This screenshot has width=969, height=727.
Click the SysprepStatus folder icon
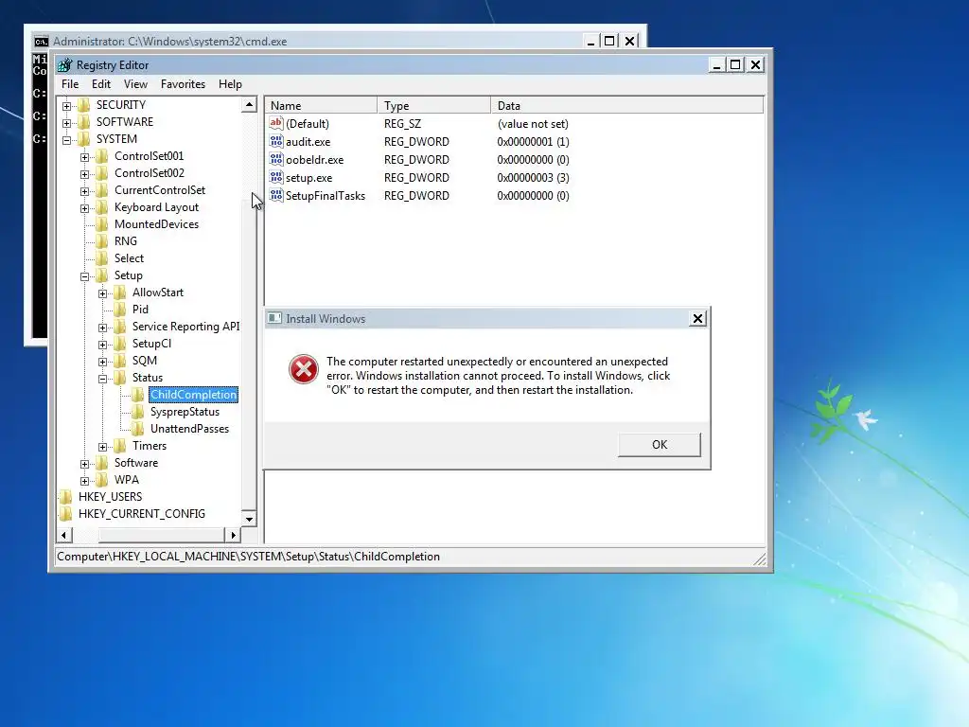pyautogui.click(x=138, y=412)
